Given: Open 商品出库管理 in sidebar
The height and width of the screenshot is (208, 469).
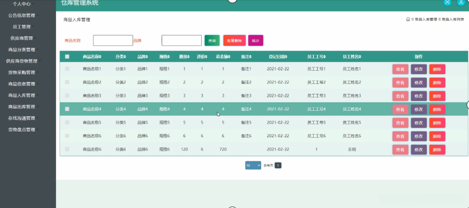Looking at the screenshot, I should pos(22,107).
